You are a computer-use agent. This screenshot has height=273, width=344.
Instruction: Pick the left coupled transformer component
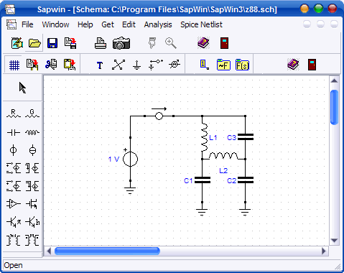[x=13, y=240]
